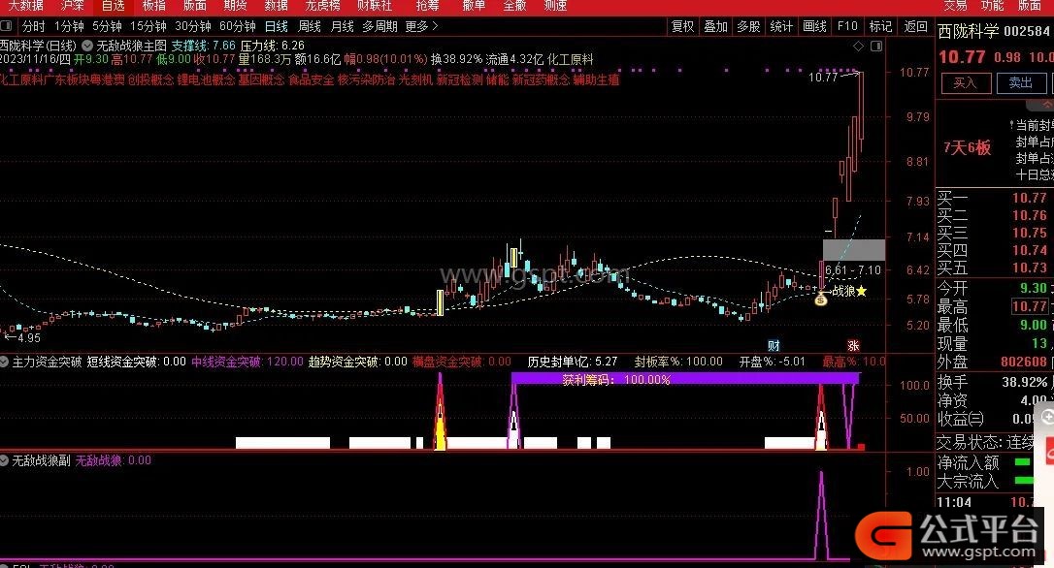Click the stock name 西陇科学 002584
The image size is (1054, 568).
coord(994,32)
